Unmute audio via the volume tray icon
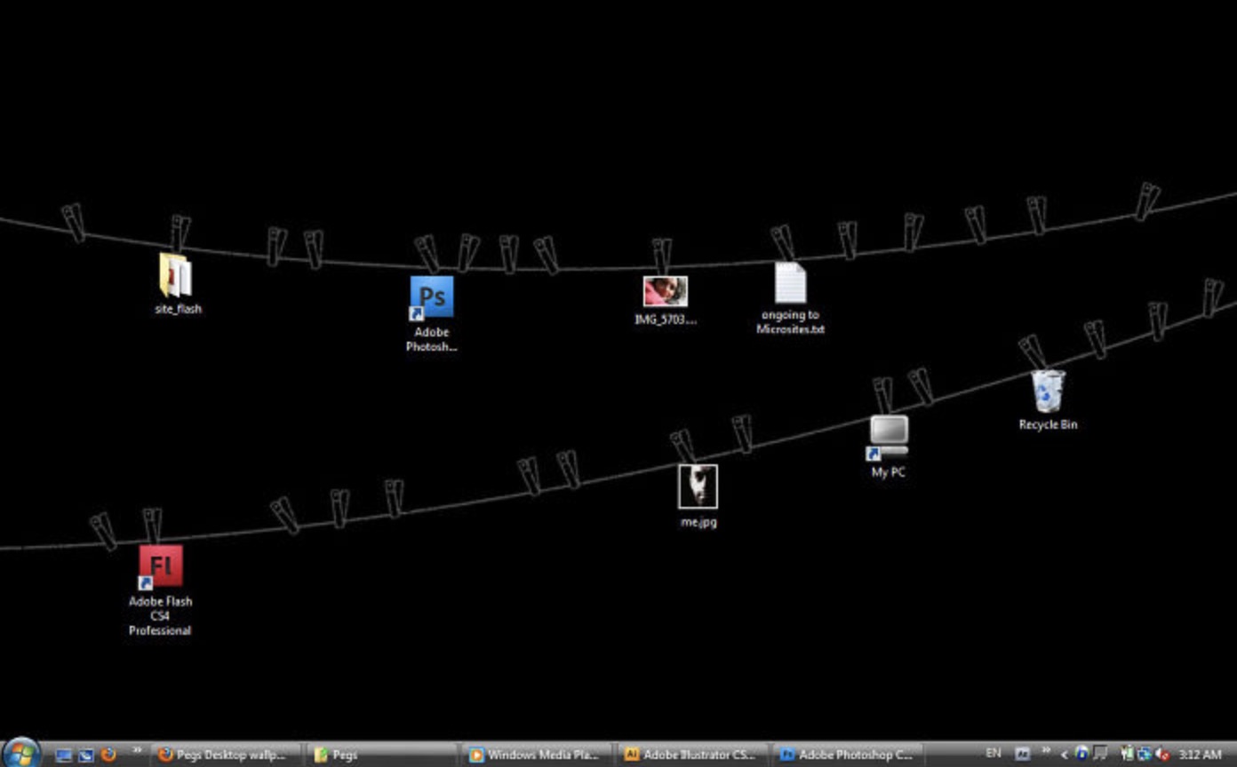The width and height of the screenshot is (1237, 767). click(x=1161, y=755)
